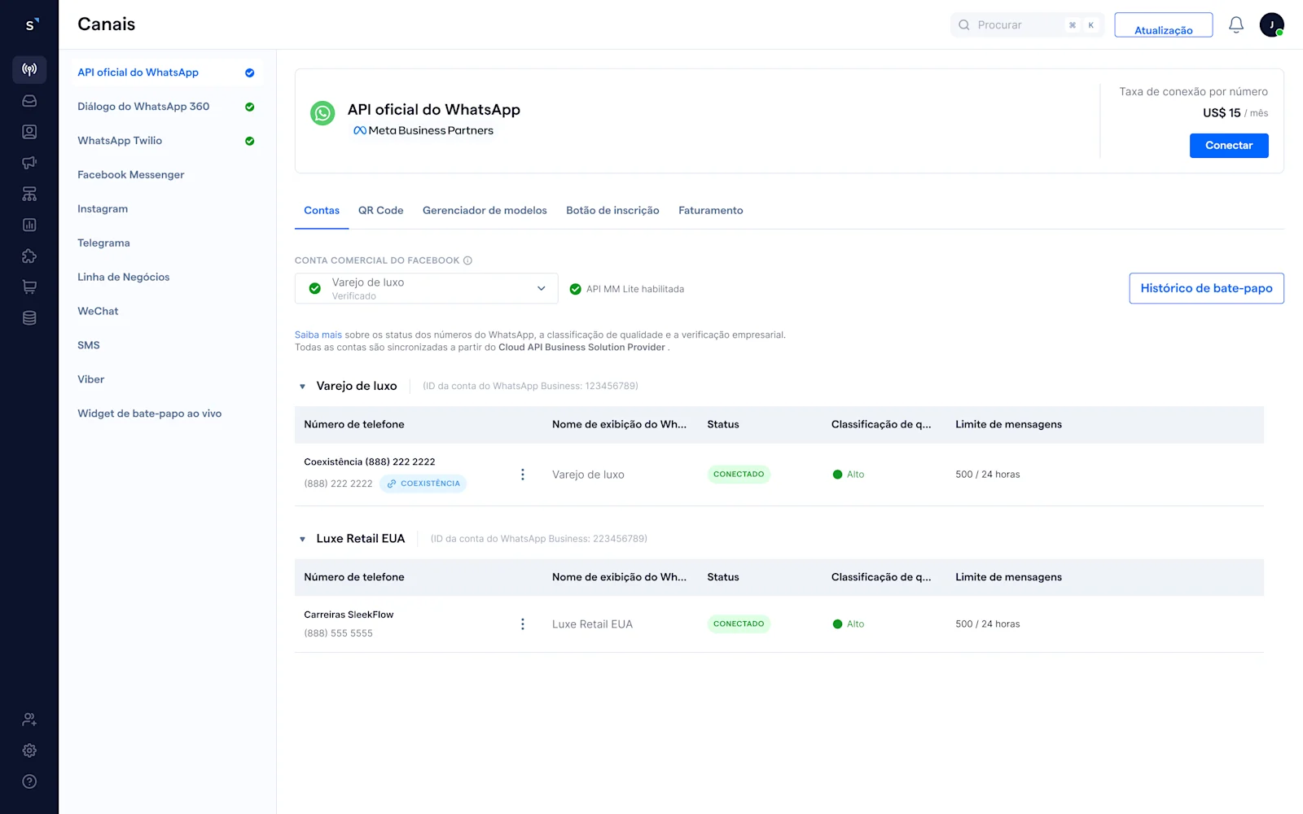The image size is (1303, 814).
Task: Switch to the QR Code tab
Action: pos(381,211)
